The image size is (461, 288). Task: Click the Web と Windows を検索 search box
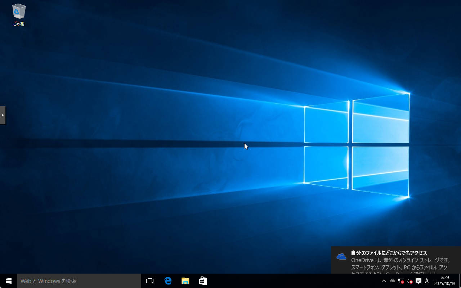pyautogui.click(x=79, y=281)
